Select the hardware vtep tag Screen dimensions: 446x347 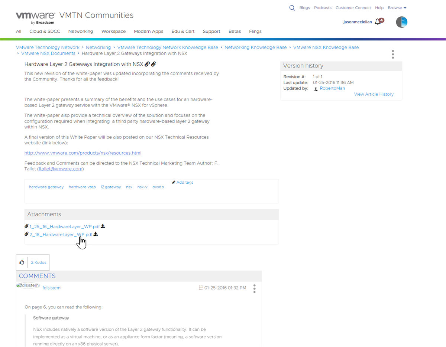82,187
